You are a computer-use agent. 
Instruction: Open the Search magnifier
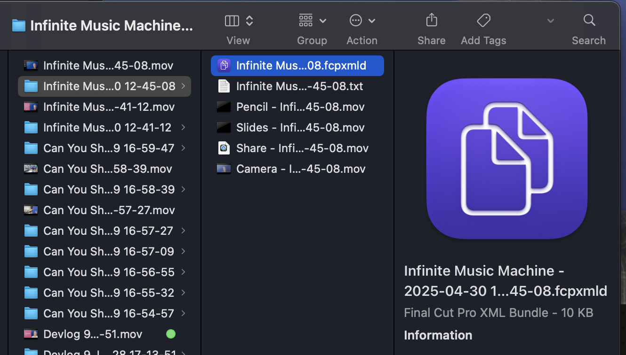point(589,21)
